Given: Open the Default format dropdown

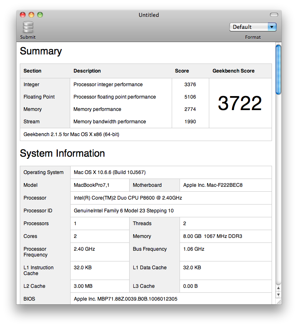Looking at the screenshot, I should click(x=253, y=27).
